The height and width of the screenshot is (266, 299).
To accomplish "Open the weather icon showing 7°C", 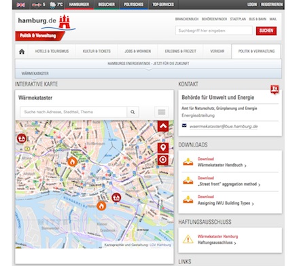I will click(x=56, y=5).
